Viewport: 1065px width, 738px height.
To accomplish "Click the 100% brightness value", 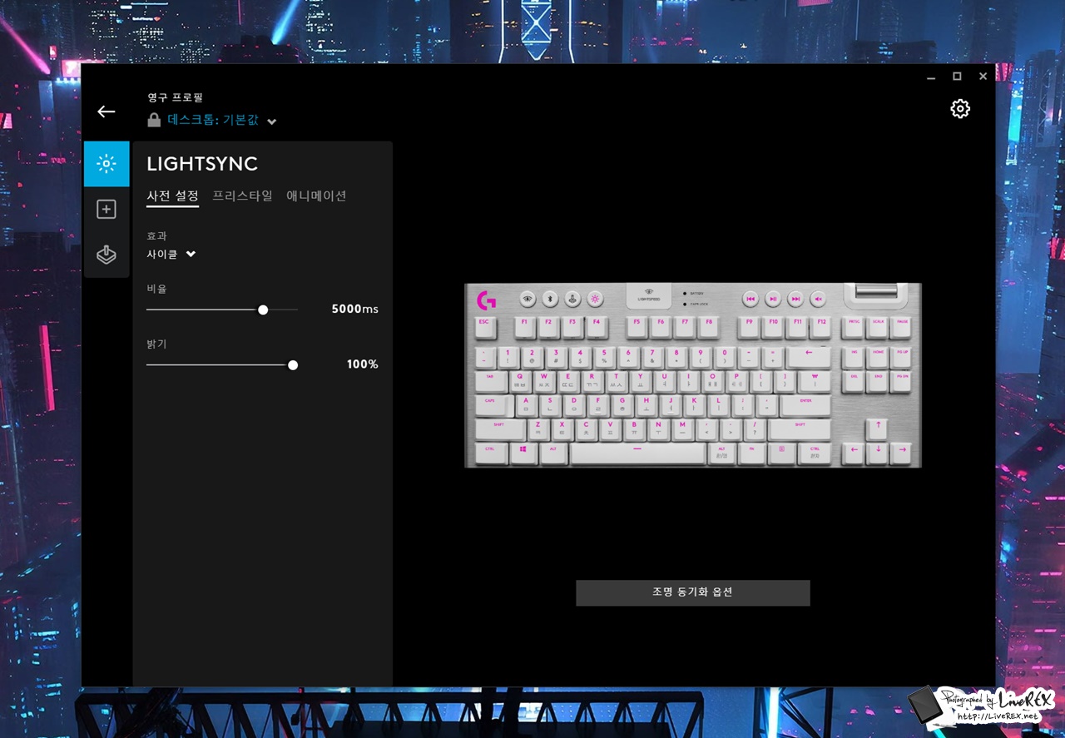I will click(x=362, y=364).
